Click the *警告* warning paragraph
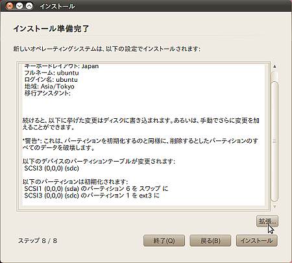292x263 pixels. point(141,144)
